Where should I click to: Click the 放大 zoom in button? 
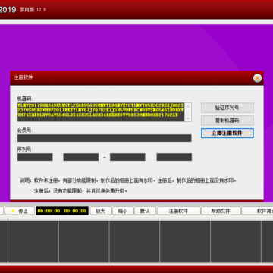point(100,211)
